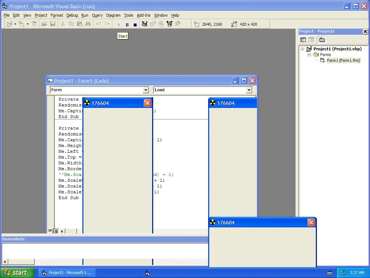Click the Cut scissors icon

tap(63, 24)
